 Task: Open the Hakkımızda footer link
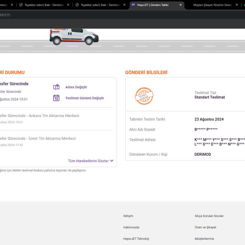point(131,227)
